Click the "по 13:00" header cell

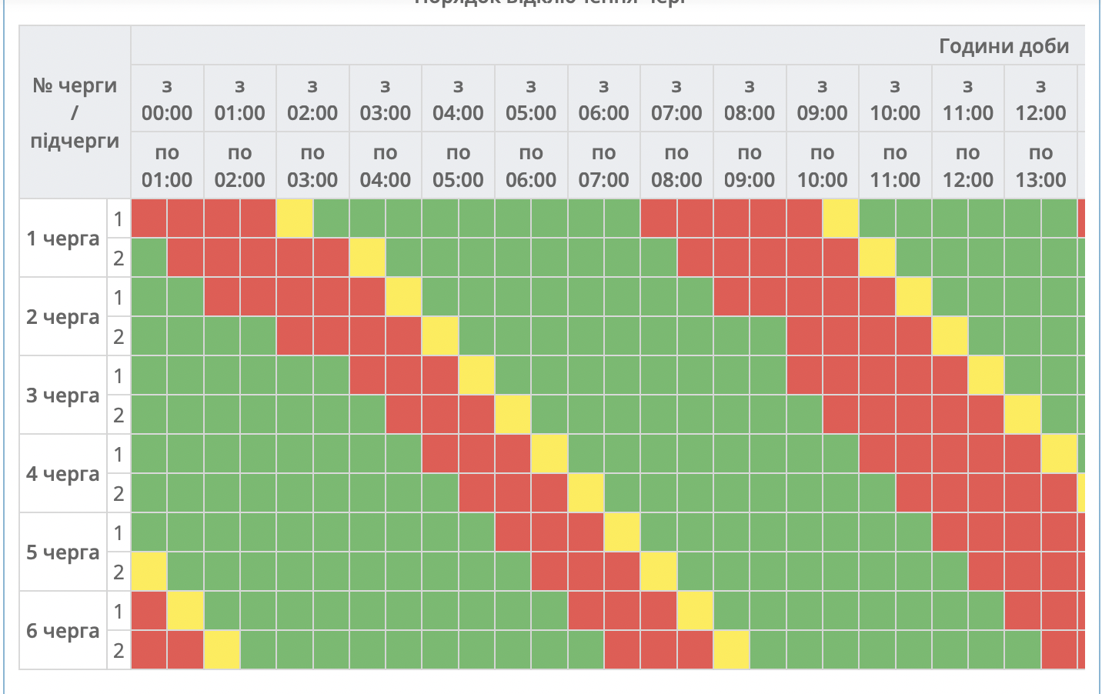[x=1040, y=166]
